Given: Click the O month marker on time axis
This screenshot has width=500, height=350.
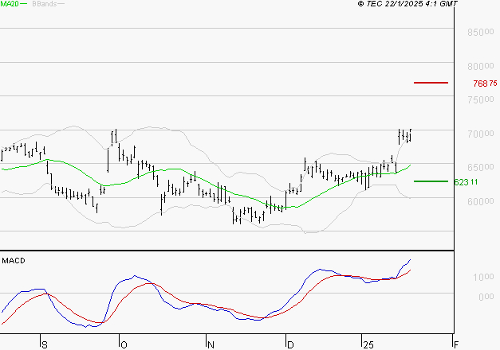Looking at the screenshot, I should pos(124,344).
